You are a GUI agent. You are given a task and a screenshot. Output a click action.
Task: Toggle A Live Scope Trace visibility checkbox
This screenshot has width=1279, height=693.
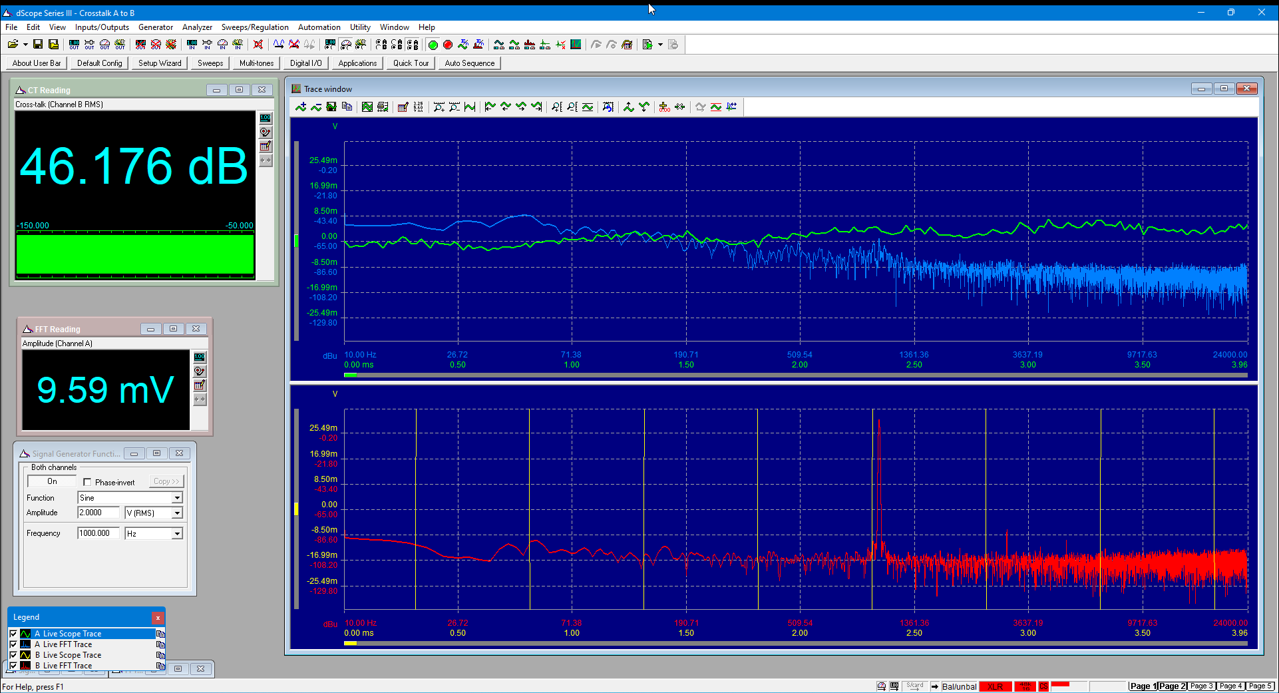pyautogui.click(x=13, y=634)
